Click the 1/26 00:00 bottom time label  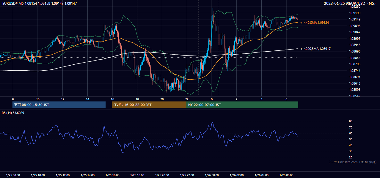click(x=212, y=175)
